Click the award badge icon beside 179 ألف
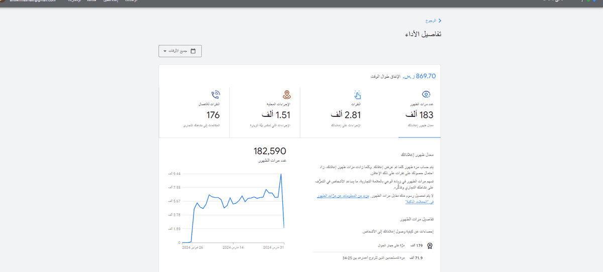The width and height of the screenshot is (603, 272). (x=430, y=246)
